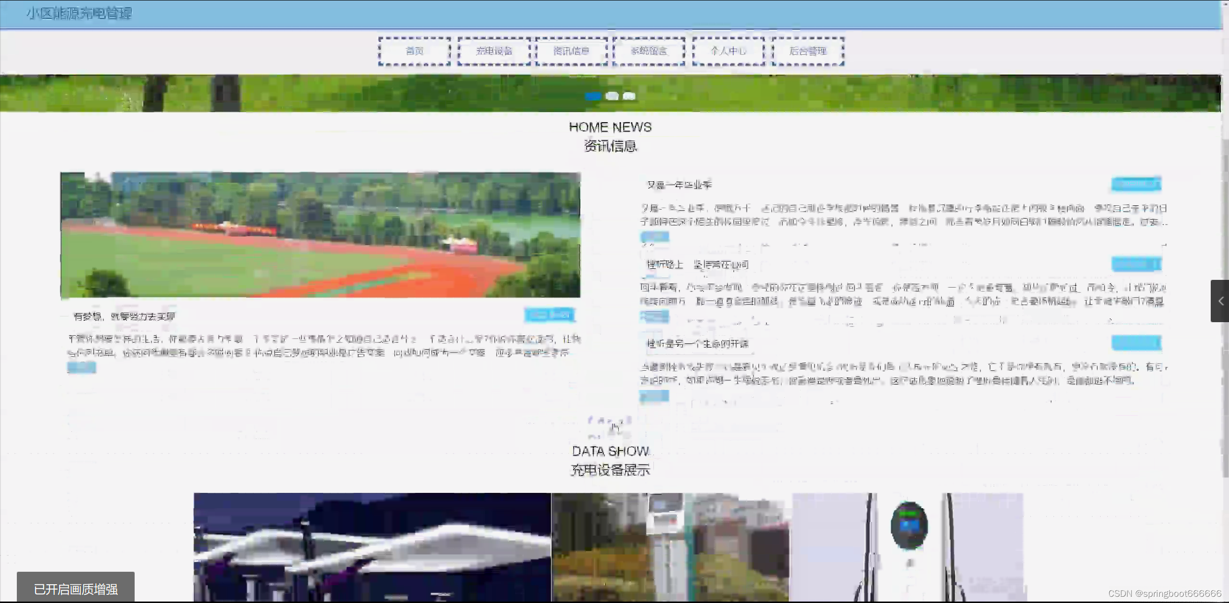Click the sports field news image
1229x603 pixels.
(320, 235)
